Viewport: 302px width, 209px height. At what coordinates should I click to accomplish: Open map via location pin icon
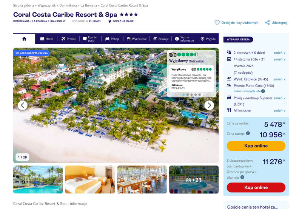point(109,21)
